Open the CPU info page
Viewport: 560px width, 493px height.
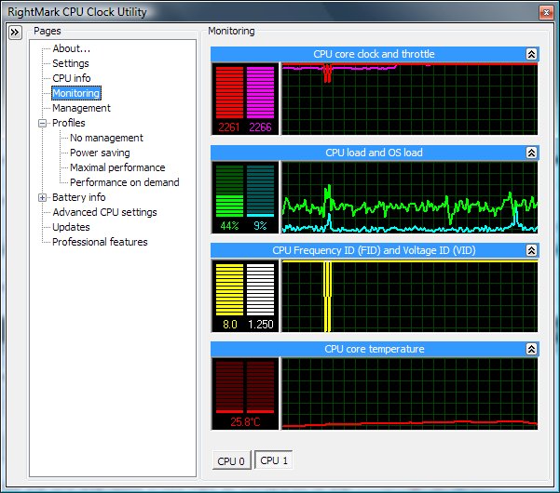pyautogui.click(x=71, y=78)
